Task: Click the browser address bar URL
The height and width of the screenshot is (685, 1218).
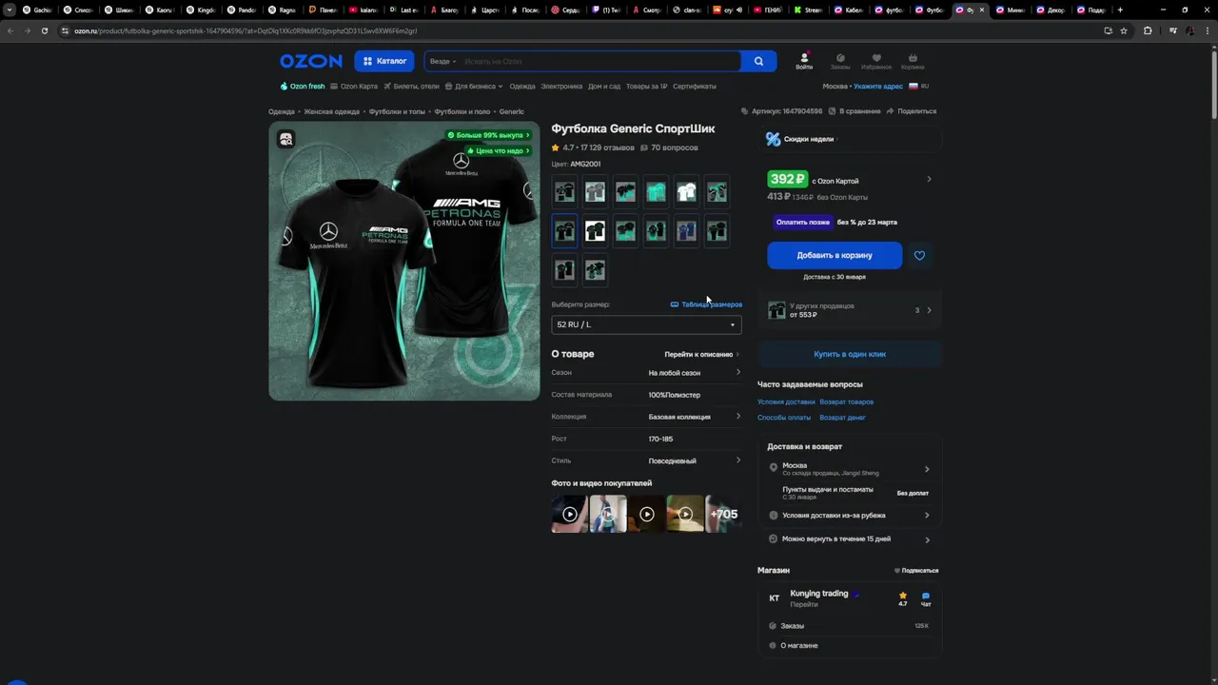Action: [246, 30]
